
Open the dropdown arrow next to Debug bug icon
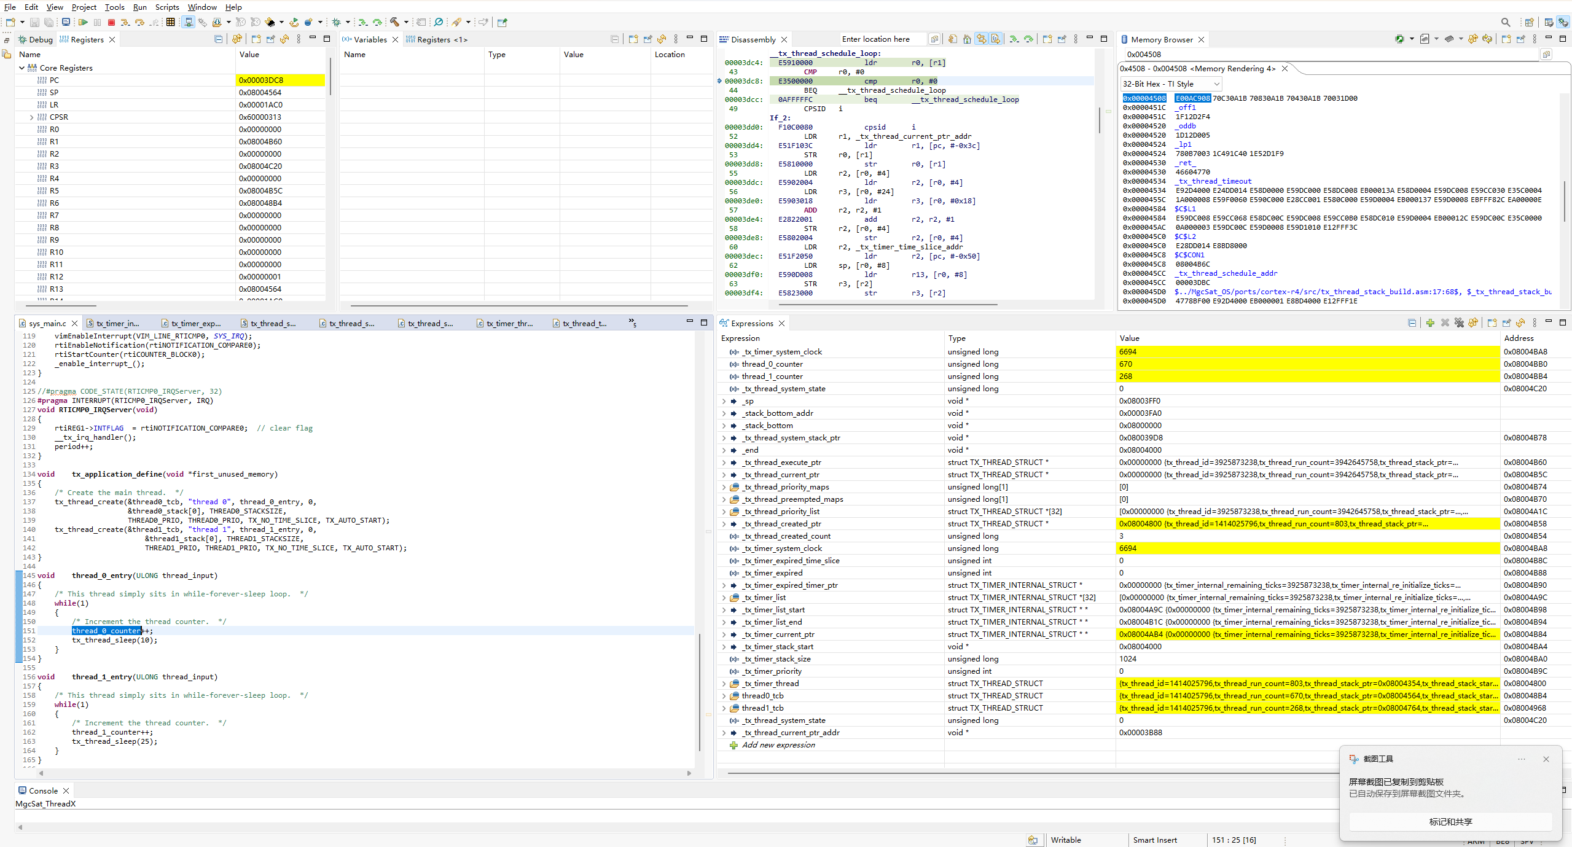point(348,22)
